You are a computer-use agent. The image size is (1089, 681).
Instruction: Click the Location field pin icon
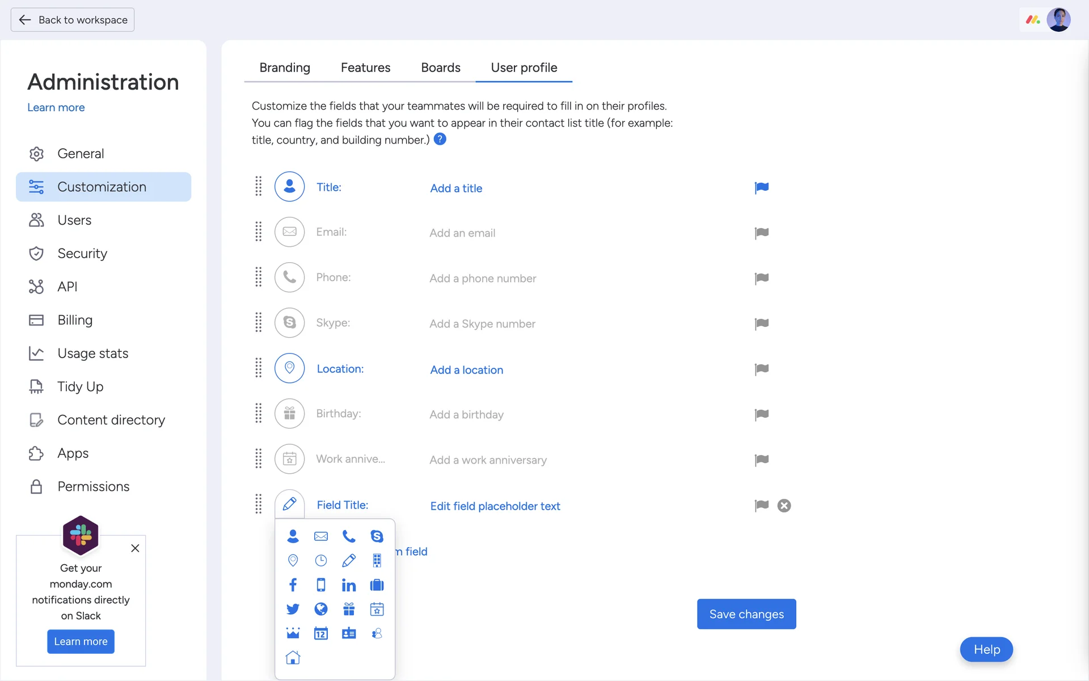[x=289, y=368]
